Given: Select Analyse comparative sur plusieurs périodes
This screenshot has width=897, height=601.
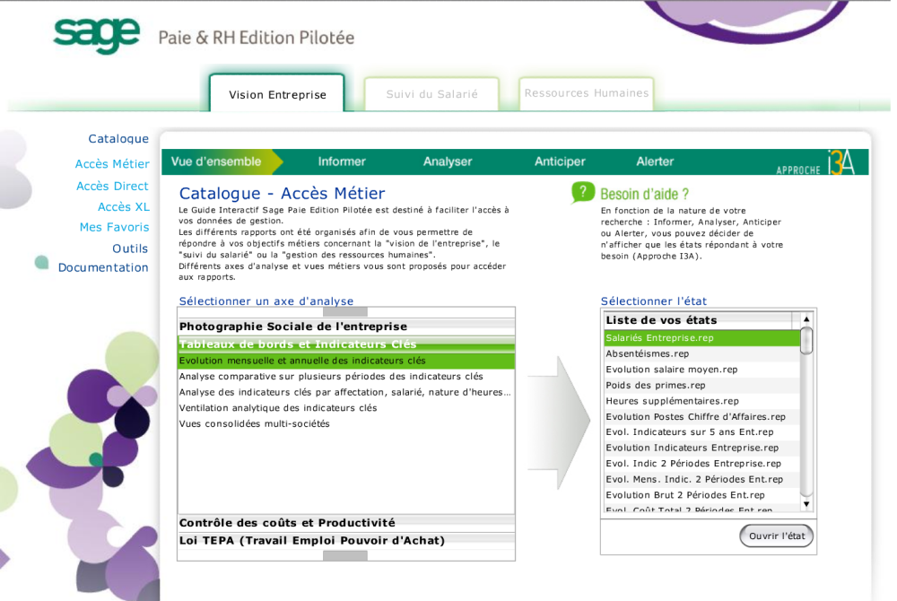Looking at the screenshot, I should pos(346,376).
